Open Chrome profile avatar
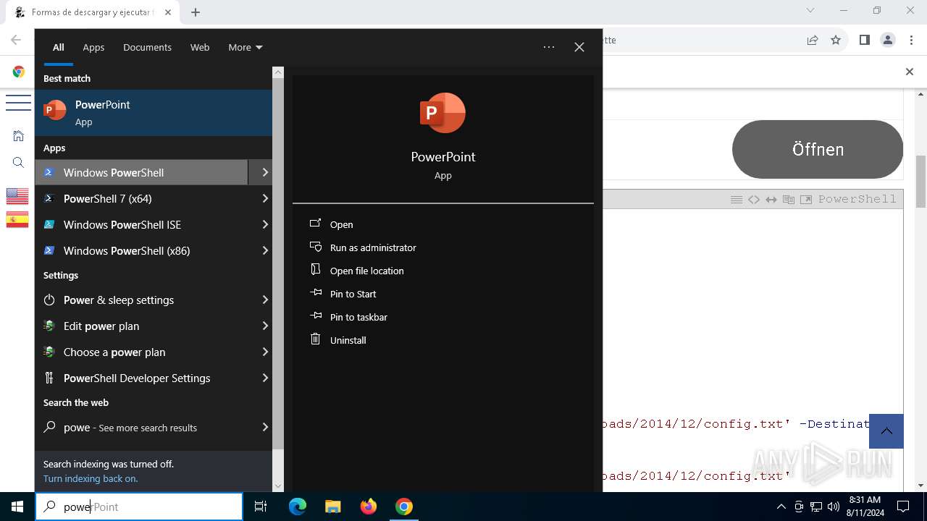 tap(888, 40)
